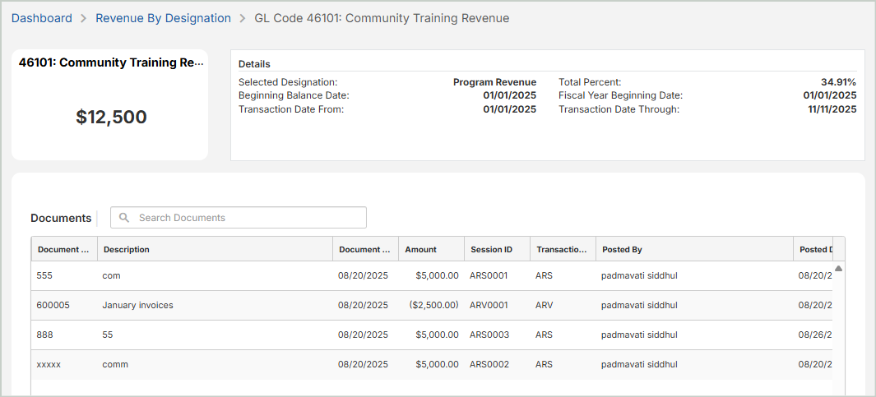
Task: Open the Dashboard breadcrumb link
Action: tap(41, 18)
